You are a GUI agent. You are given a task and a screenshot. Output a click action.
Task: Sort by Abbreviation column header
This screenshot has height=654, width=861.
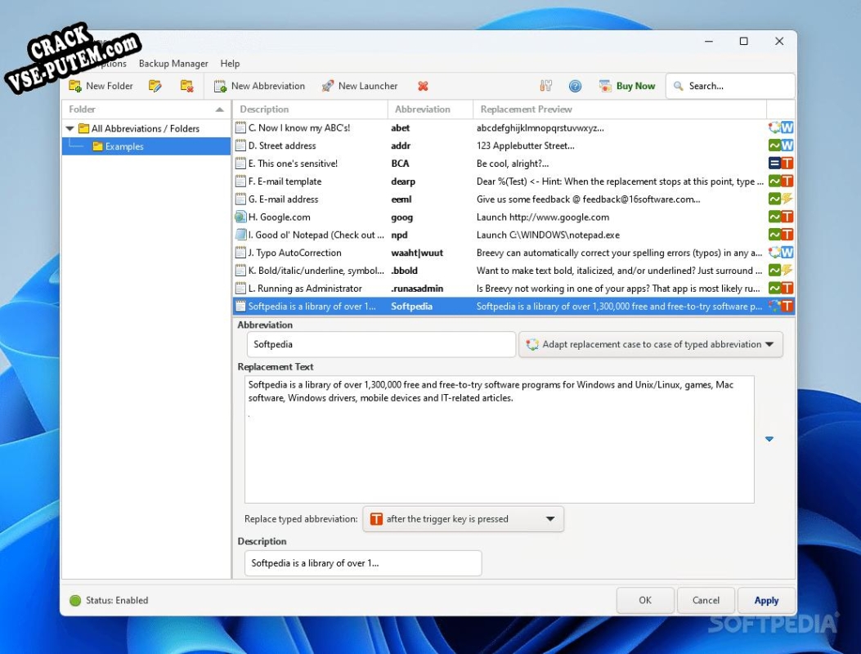[430, 110]
